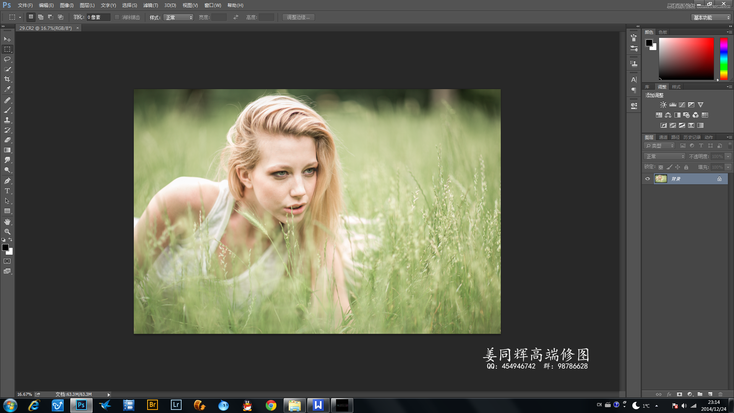
Task: Select the Crop tool
Action: pos(7,79)
